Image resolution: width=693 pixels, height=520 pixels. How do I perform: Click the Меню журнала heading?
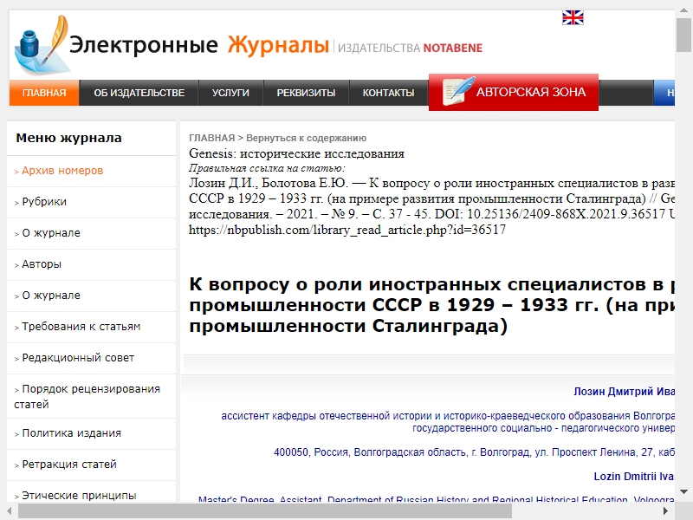(x=68, y=138)
